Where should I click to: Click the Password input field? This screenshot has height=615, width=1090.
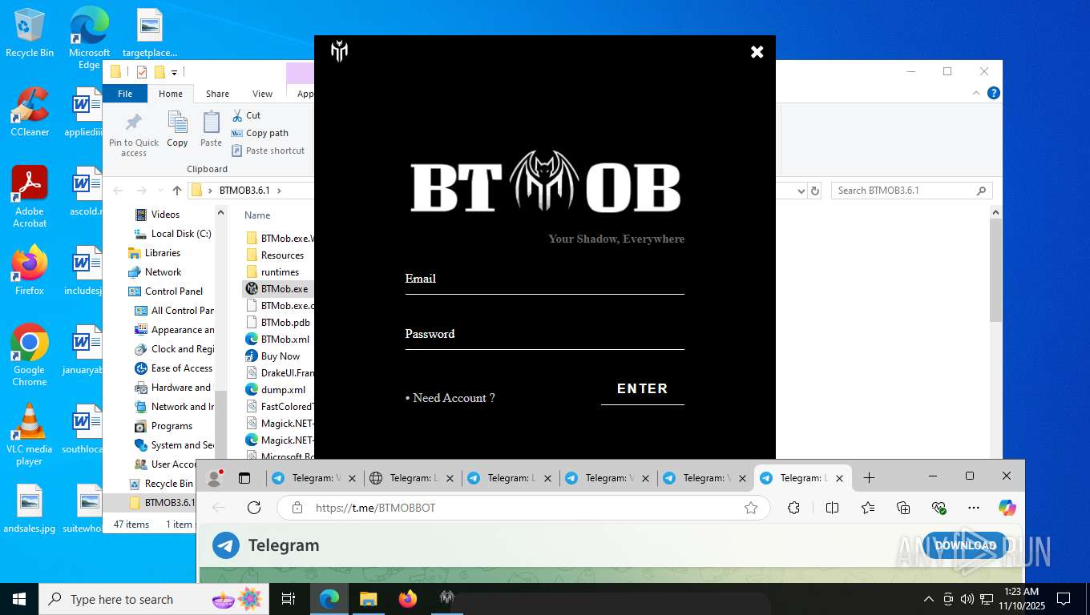tap(544, 335)
